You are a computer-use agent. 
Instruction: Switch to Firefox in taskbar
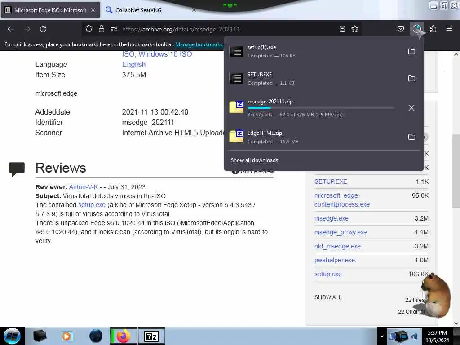click(123, 336)
